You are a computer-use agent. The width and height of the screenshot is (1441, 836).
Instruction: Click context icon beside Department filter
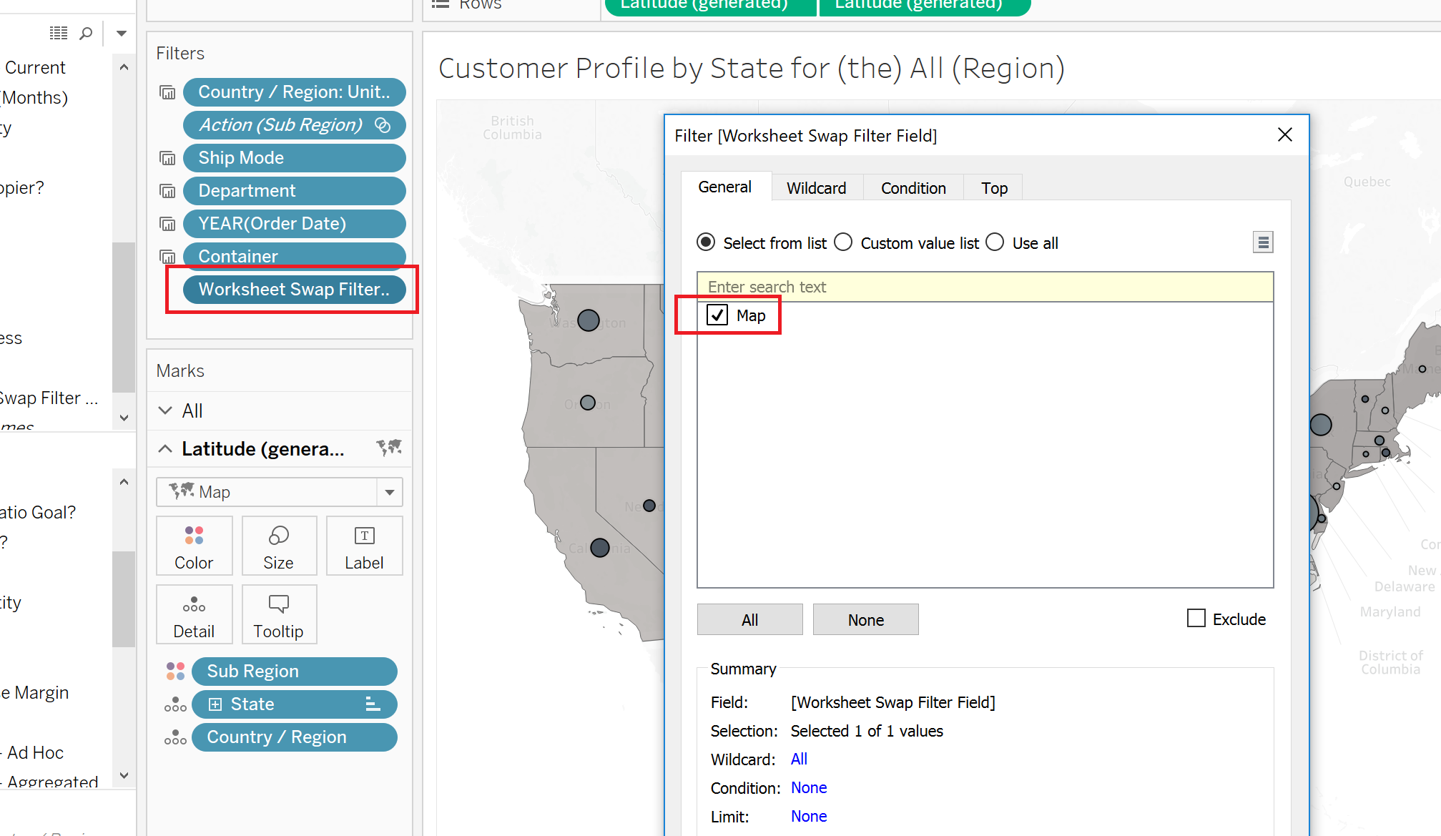pyautogui.click(x=167, y=191)
